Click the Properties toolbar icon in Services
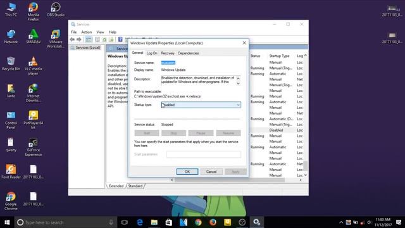The height and width of the screenshot is (228, 405). (x=97, y=39)
